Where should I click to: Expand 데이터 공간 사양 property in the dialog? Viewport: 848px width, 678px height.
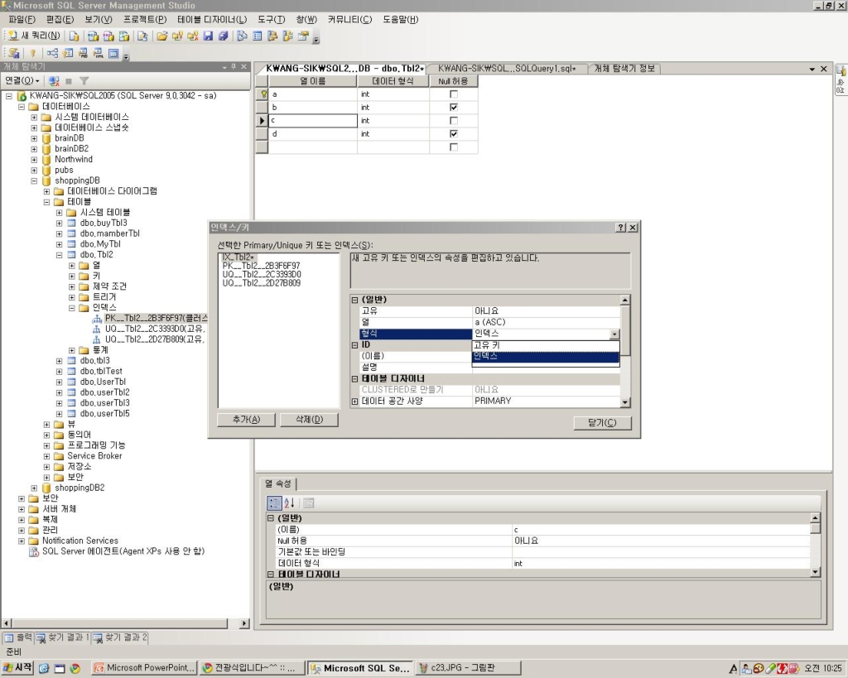354,402
